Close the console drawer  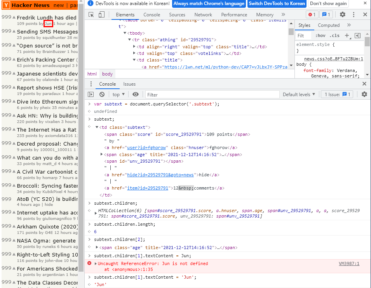click(364, 84)
